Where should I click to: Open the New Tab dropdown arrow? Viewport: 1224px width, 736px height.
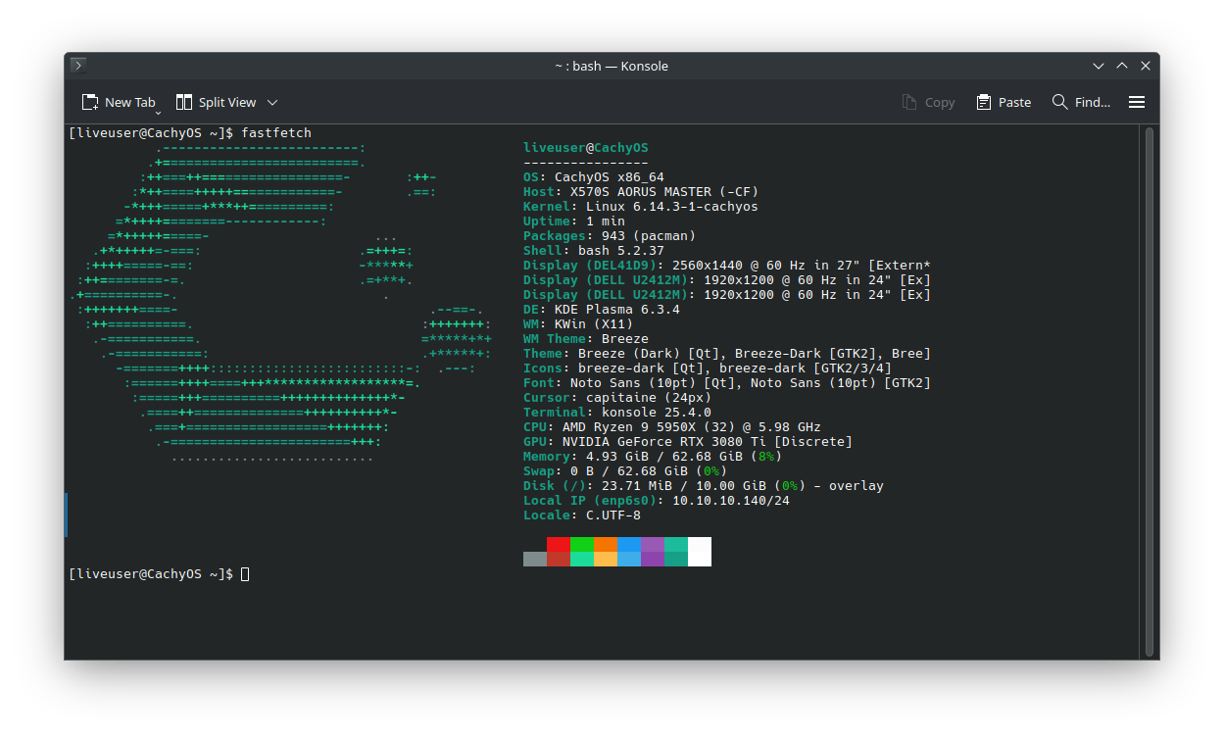pyautogui.click(x=158, y=113)
